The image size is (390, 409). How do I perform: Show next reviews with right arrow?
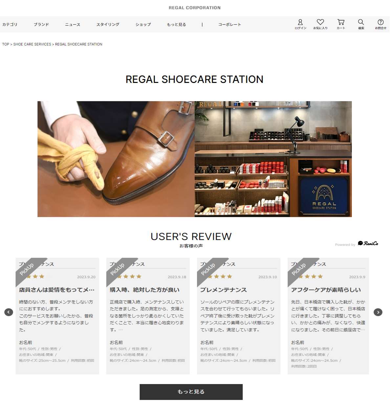coord(378,312)
